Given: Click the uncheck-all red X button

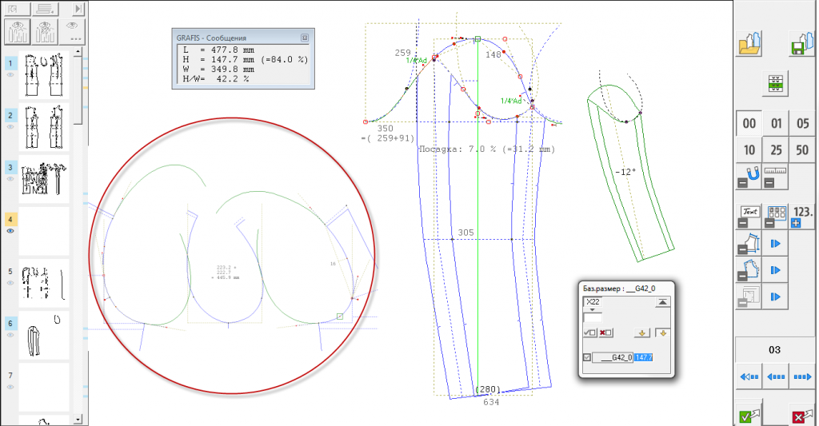Looking at the screenshot, I should click(606, 332).
